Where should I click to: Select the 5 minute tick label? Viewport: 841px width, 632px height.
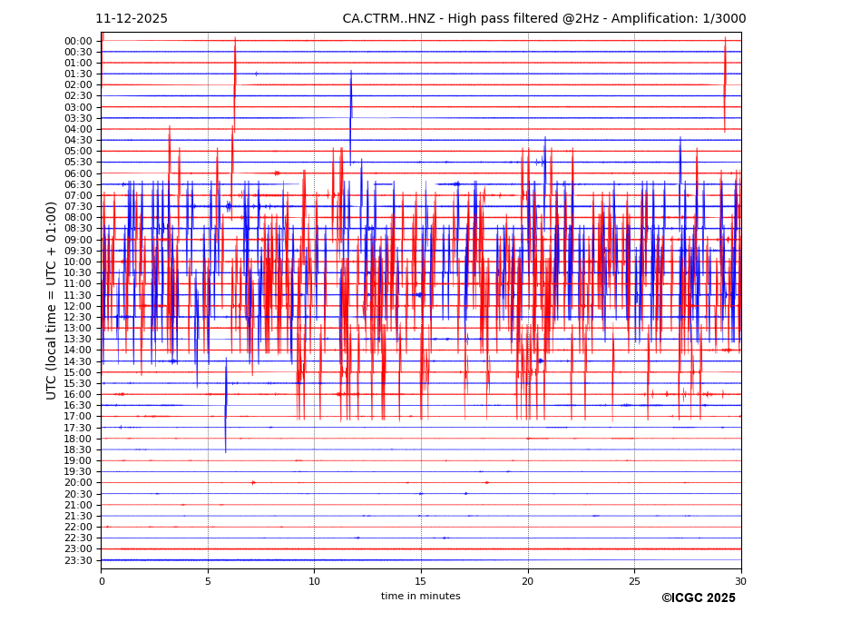(208, 581)
